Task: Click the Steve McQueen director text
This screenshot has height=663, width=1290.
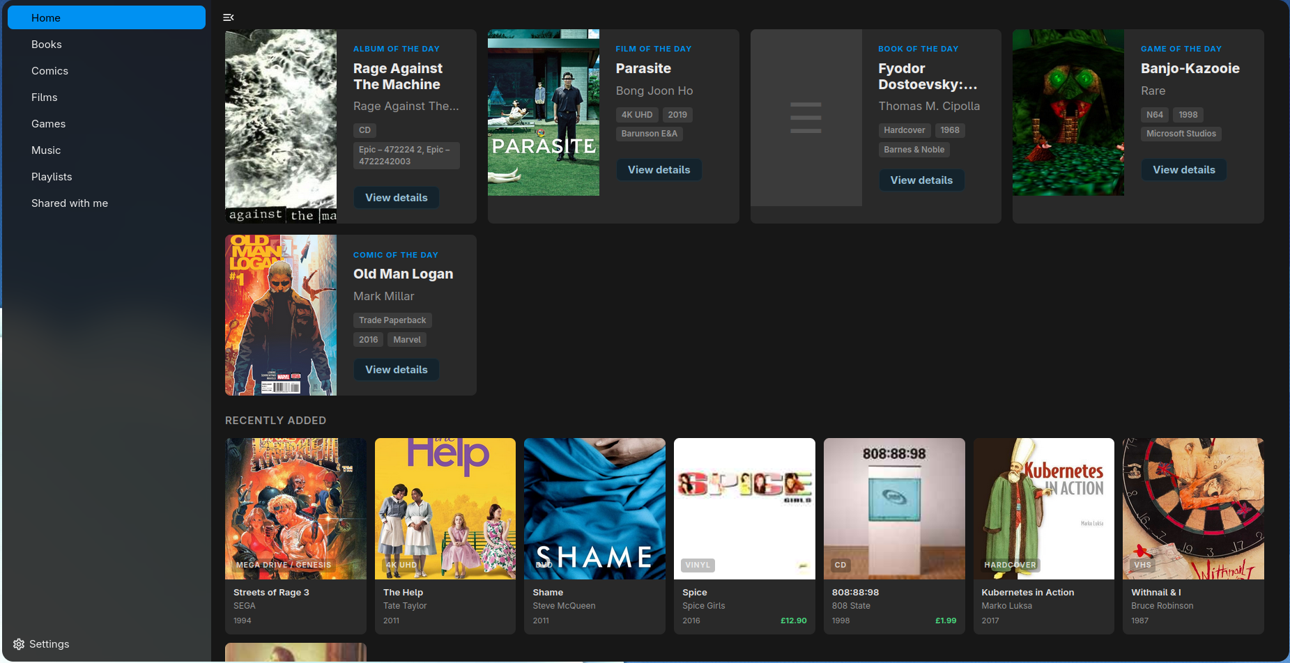Action: [x=564, y=606]
